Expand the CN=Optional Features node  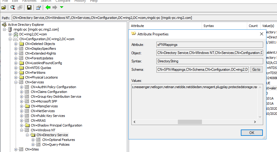tap(33, 140)
